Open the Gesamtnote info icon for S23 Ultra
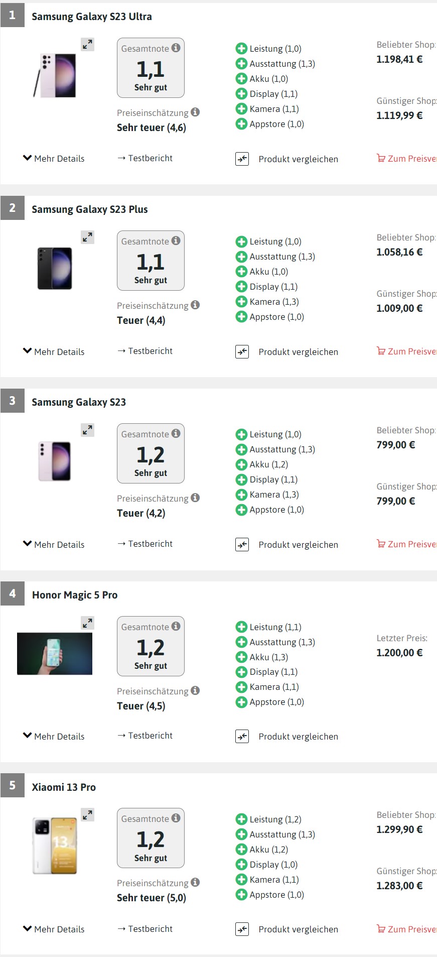Screen dimensions: 437x957 tap(175, 48)
